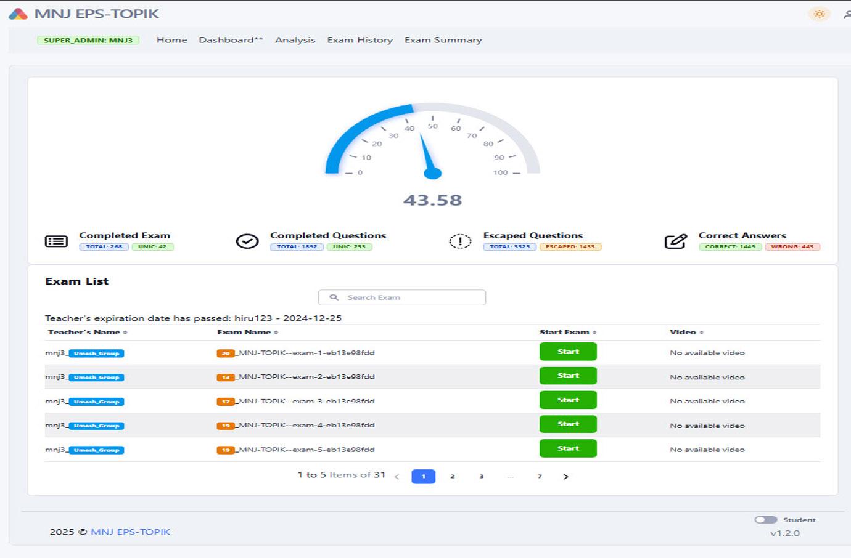
Task: Open the Exam History page
Action: 360,40
